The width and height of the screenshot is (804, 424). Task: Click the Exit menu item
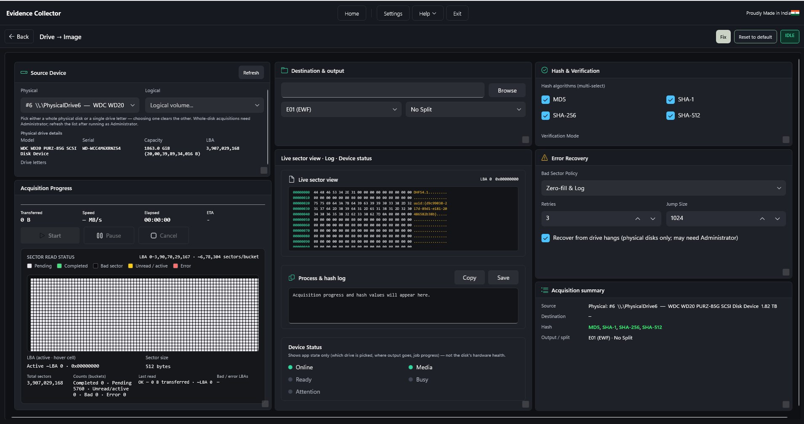[457, 13]
